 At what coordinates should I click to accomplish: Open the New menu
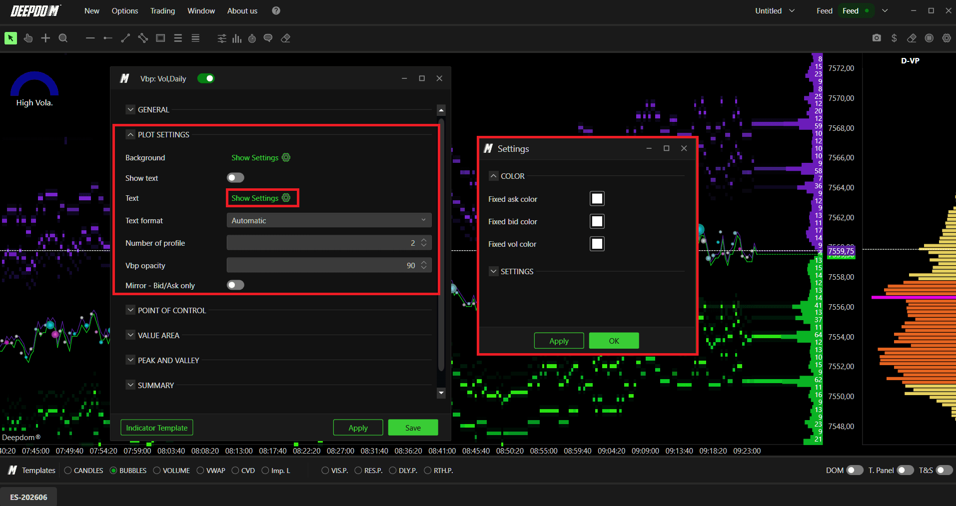92,10
